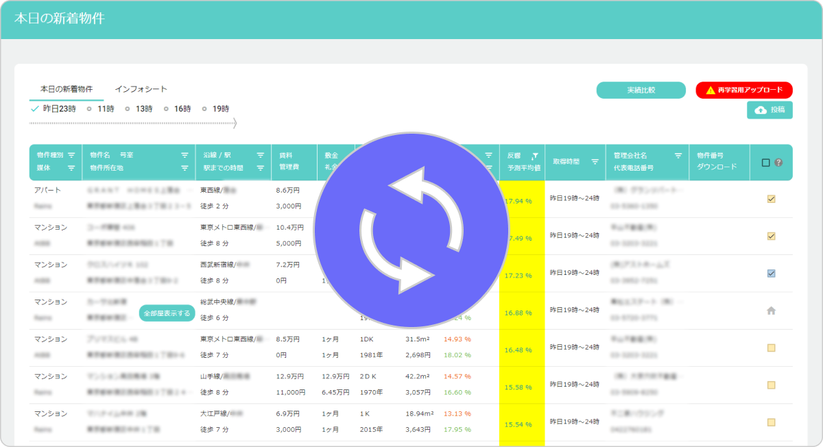Click the filter icon beside 媒体
Image resolution: width=823 pixels, height=447 pixels.
click(x=71, y=168)
